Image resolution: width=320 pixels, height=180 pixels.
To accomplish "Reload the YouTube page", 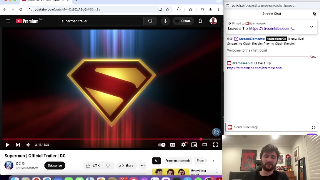I will (x=21, y=9).
